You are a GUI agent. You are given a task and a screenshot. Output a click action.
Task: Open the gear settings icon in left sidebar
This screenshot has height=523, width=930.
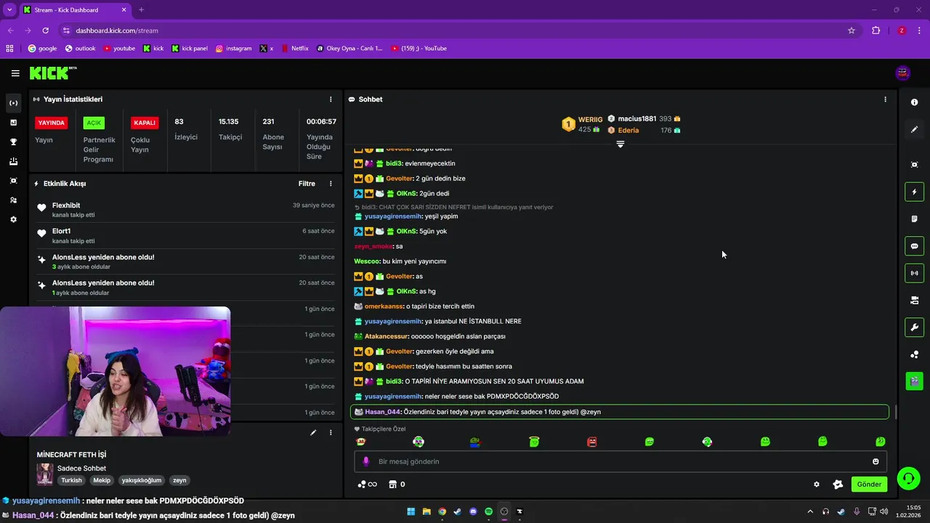[x=13, y=219]
